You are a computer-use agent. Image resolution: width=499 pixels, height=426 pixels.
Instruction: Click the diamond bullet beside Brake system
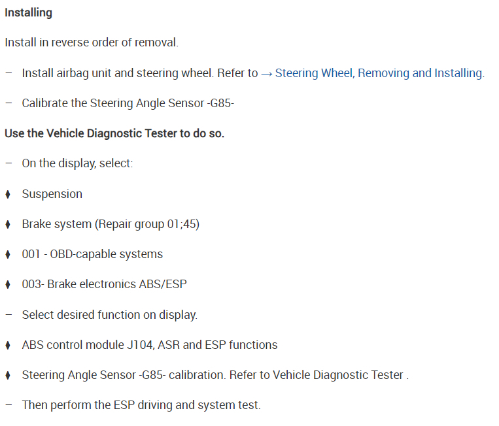pos(8,225)
